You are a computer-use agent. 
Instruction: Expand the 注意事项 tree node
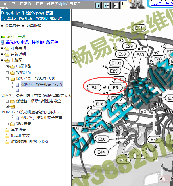pos(2,48)
